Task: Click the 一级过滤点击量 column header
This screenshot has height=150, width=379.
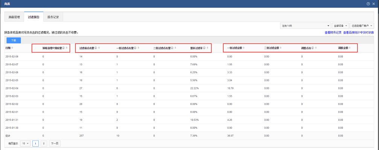Action: 125,48
